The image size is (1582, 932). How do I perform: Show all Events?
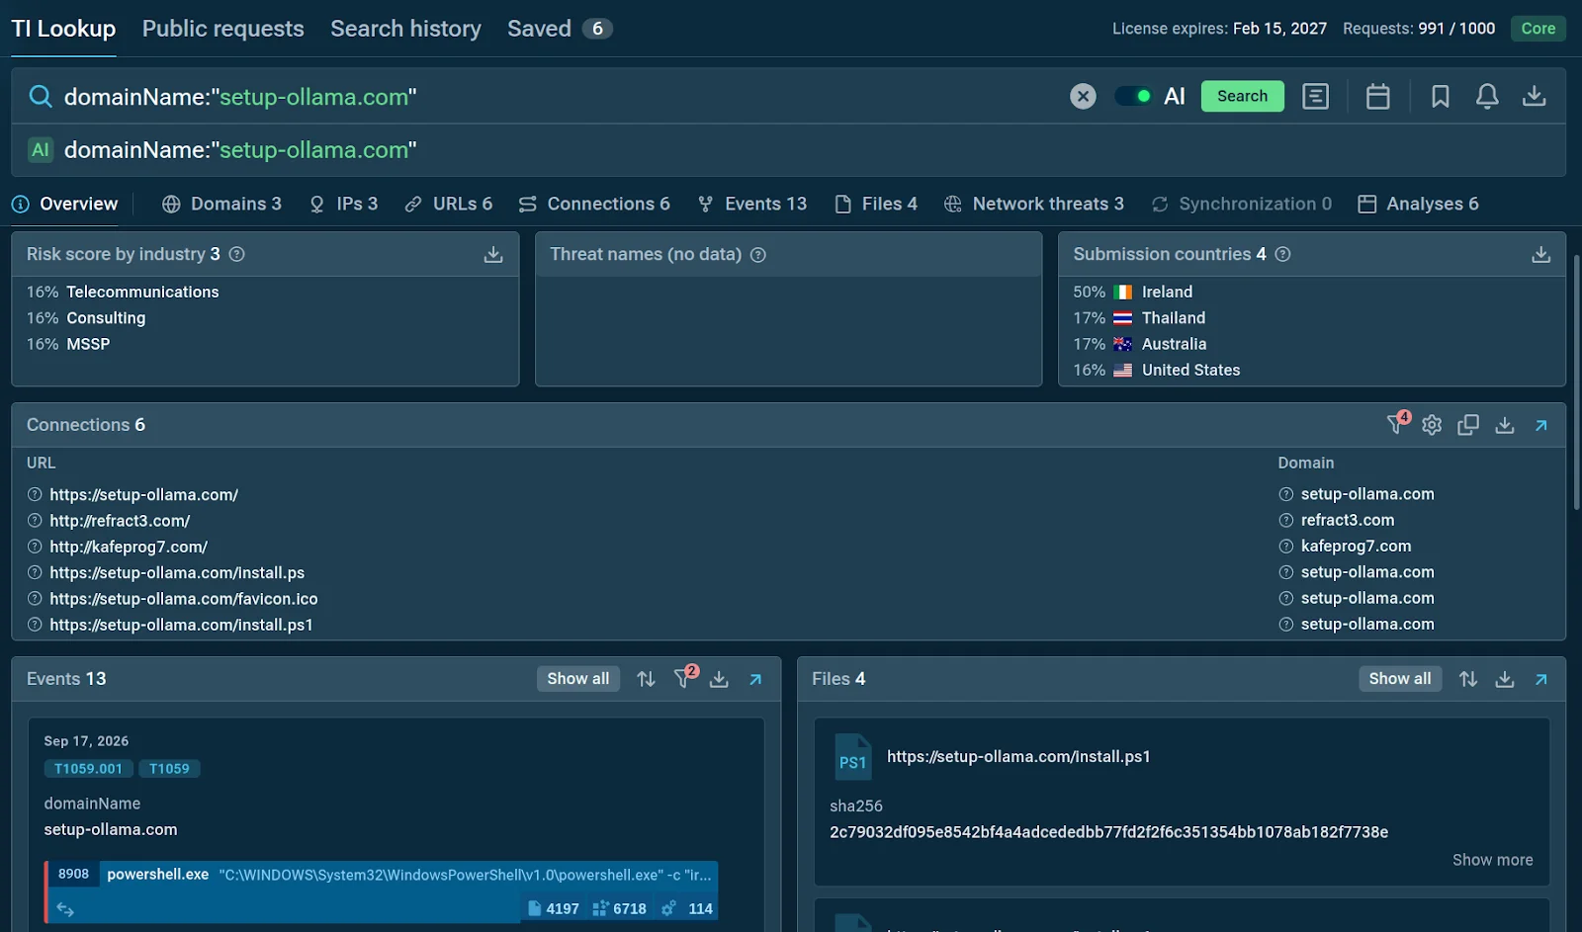click(578, 679)
